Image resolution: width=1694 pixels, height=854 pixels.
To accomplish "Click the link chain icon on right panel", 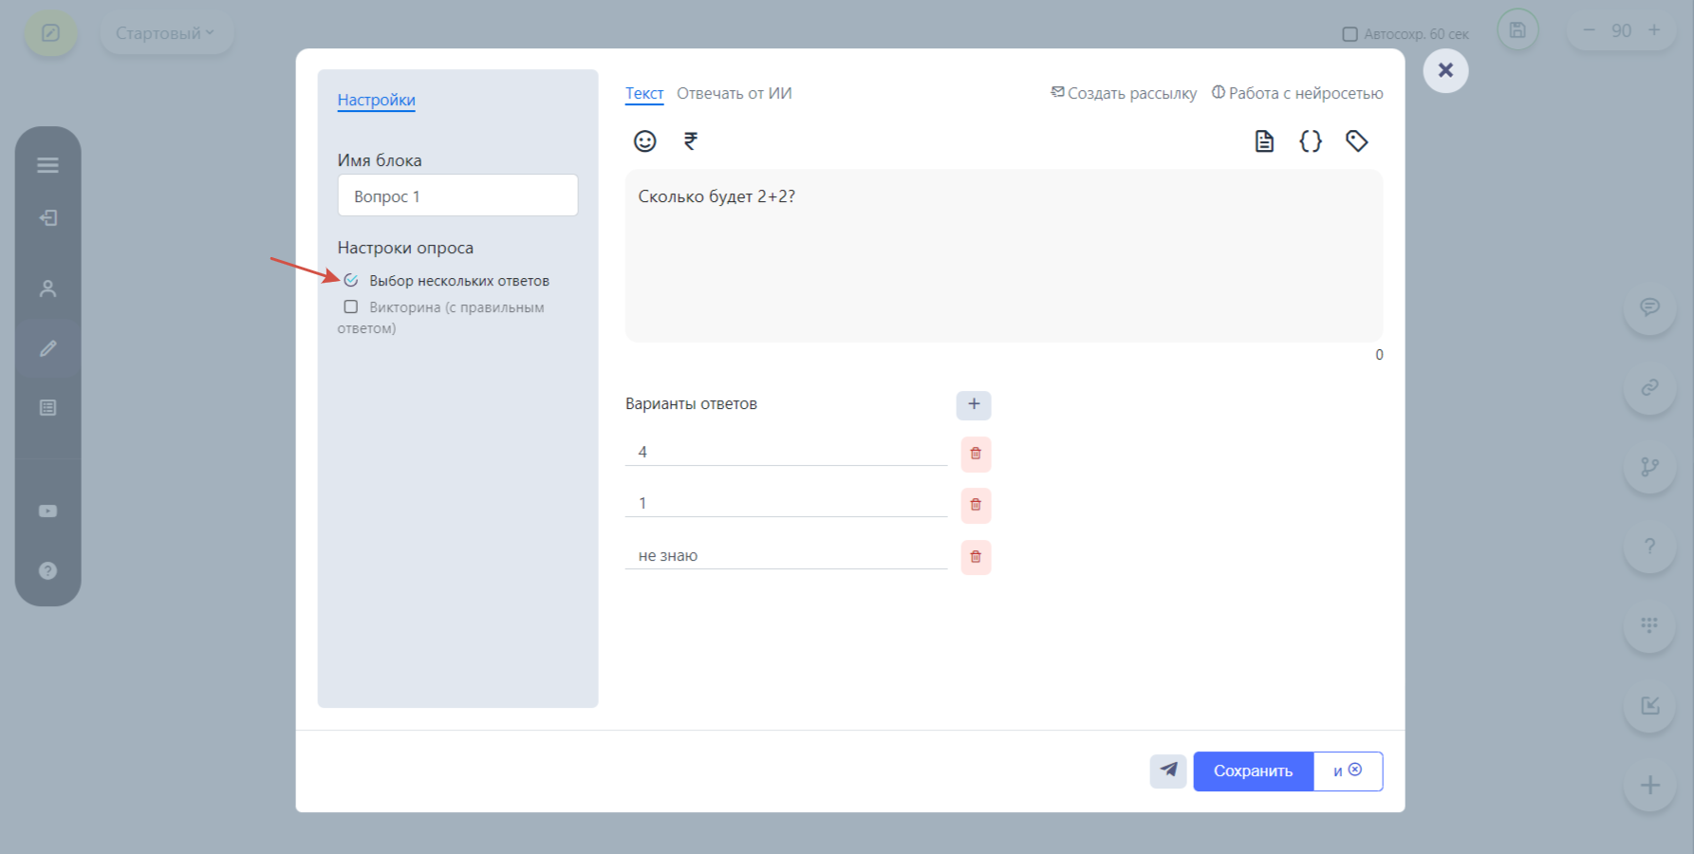I will pyautogui.click(x=1650, y=387).
